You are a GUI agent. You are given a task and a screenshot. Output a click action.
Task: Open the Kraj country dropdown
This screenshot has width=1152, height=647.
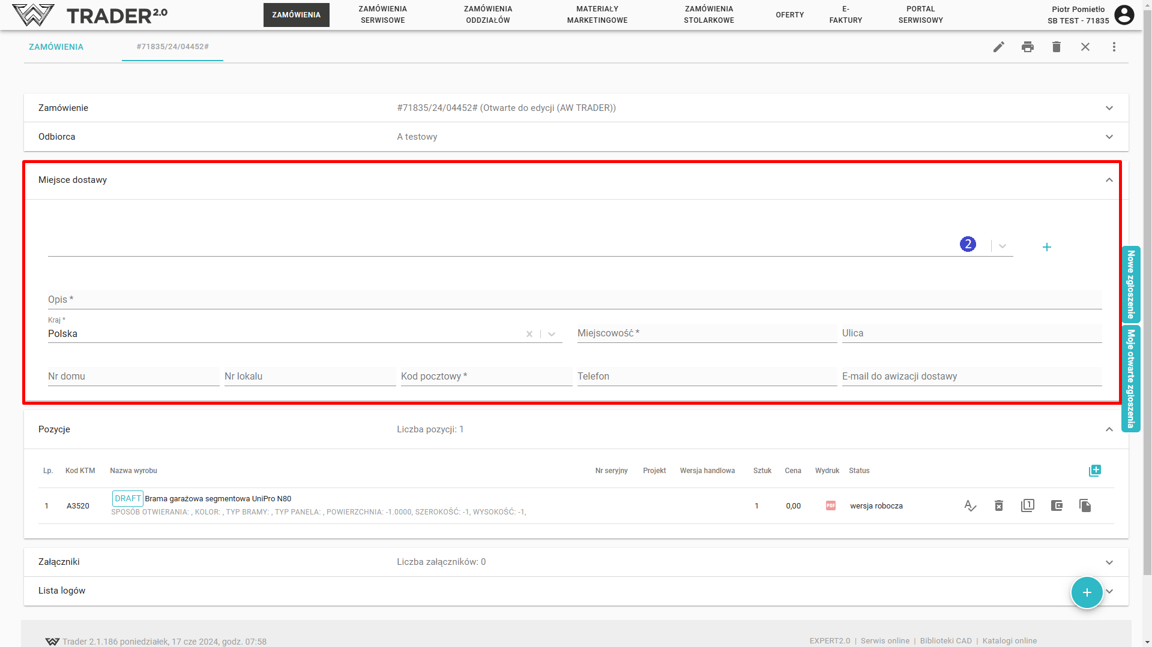click(x=551, y=334)
